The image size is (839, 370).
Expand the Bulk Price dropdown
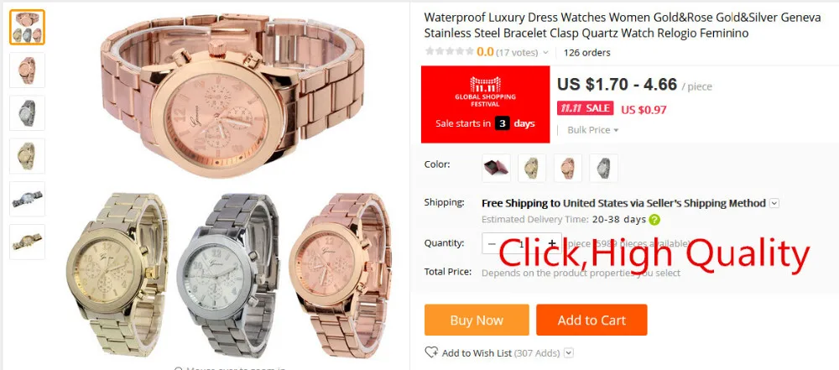click(x=593, y=130)
